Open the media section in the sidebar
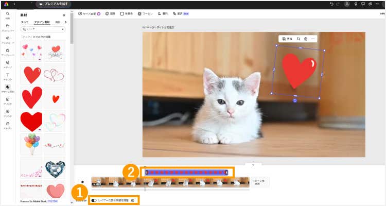 tap(8, 64)
